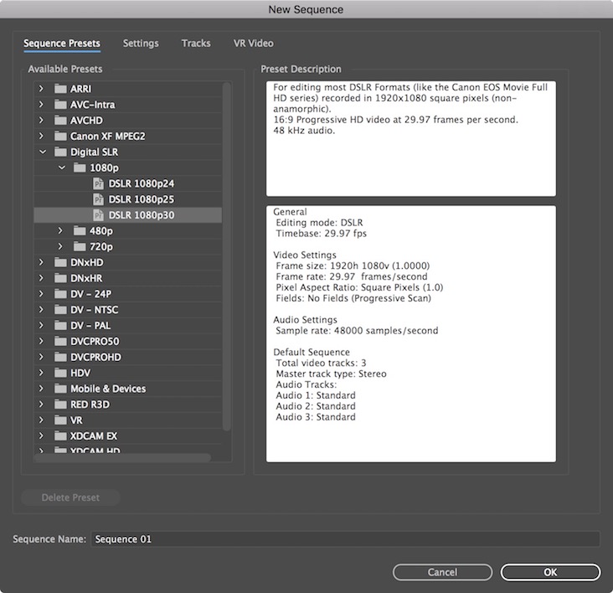Expand the 720p subfolder chevron
The image size is (613, 593).
click(x=60, y=246)
